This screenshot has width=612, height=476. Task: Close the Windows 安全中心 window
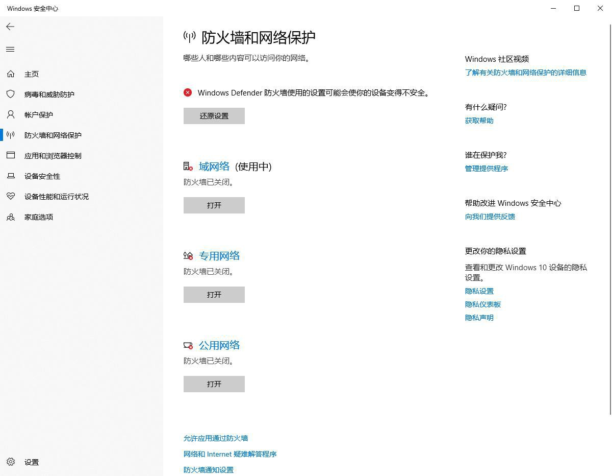(600, 8)
